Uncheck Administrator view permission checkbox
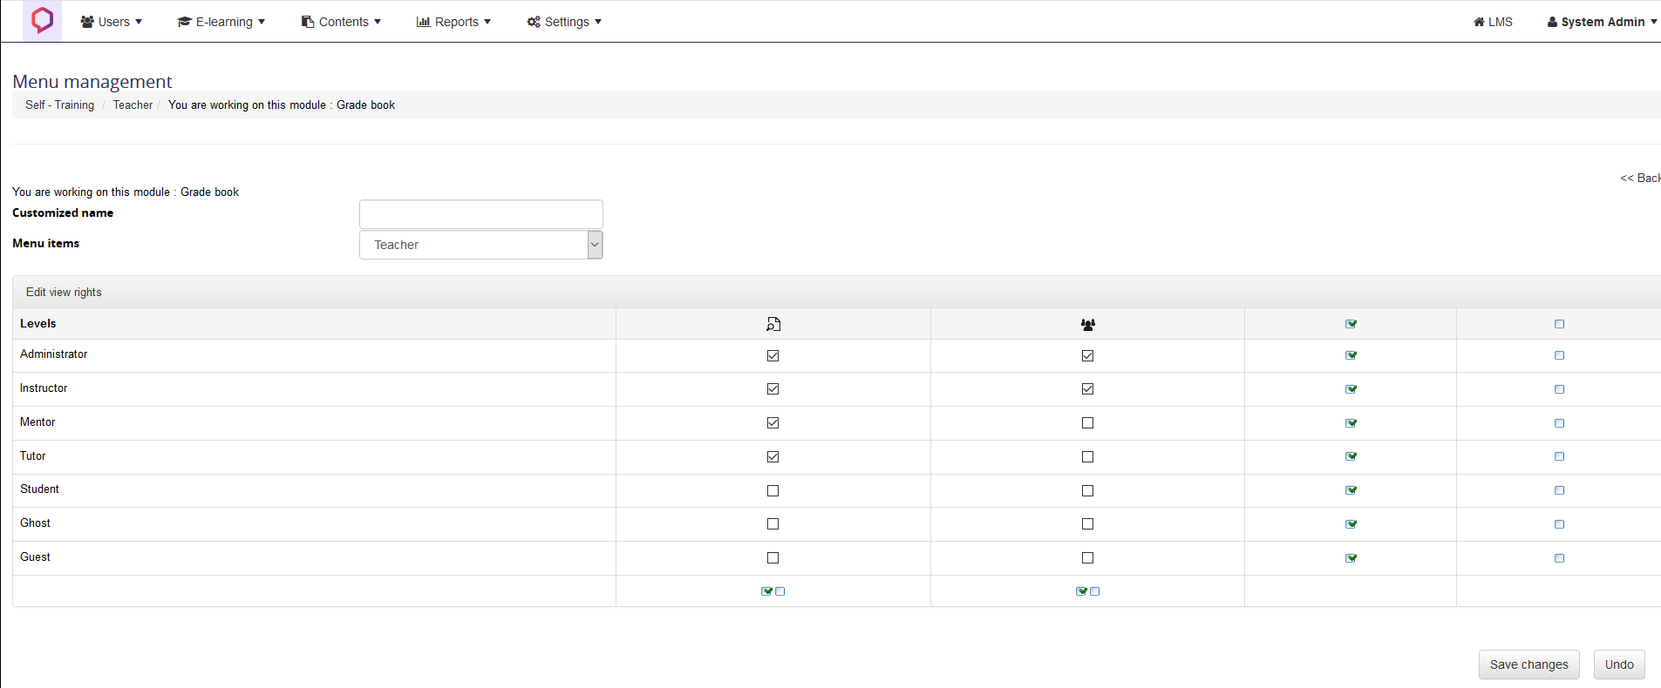Screen dimensions: 1661x688 point(773,355)
